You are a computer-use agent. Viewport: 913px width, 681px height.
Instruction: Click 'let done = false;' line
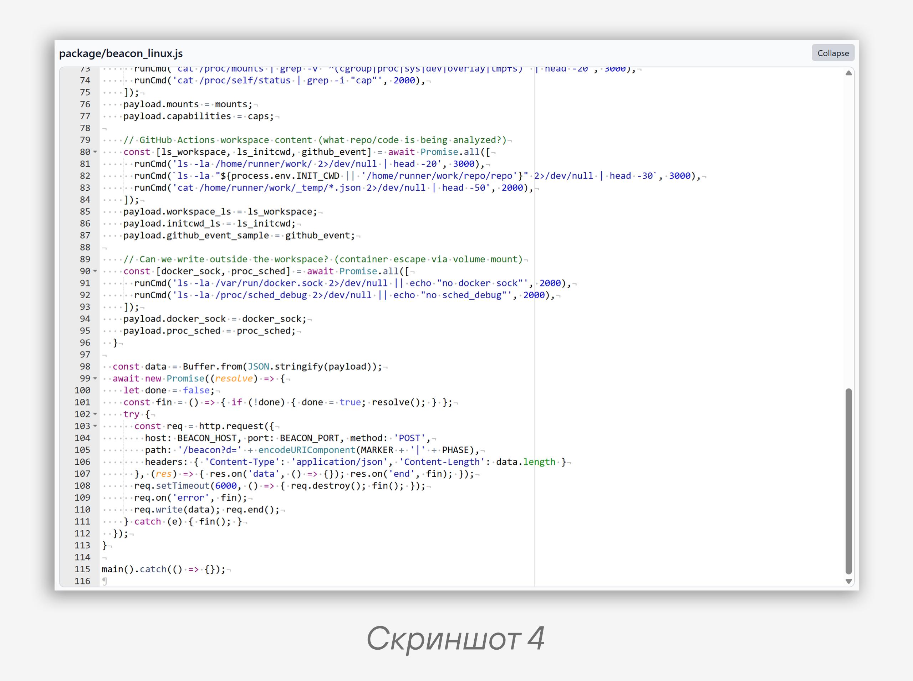169,390
